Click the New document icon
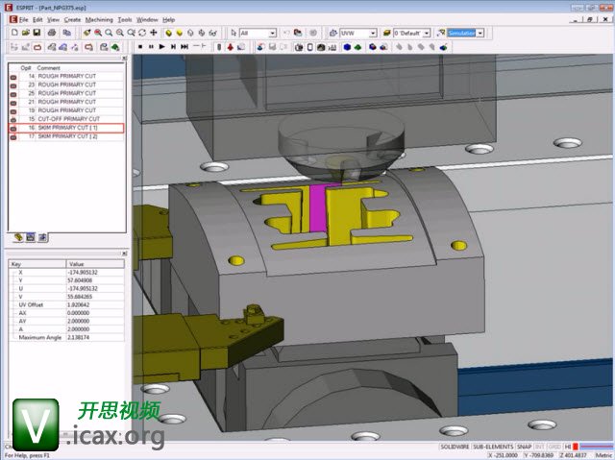This screenshot has width=615, height=460. (14, 33)
